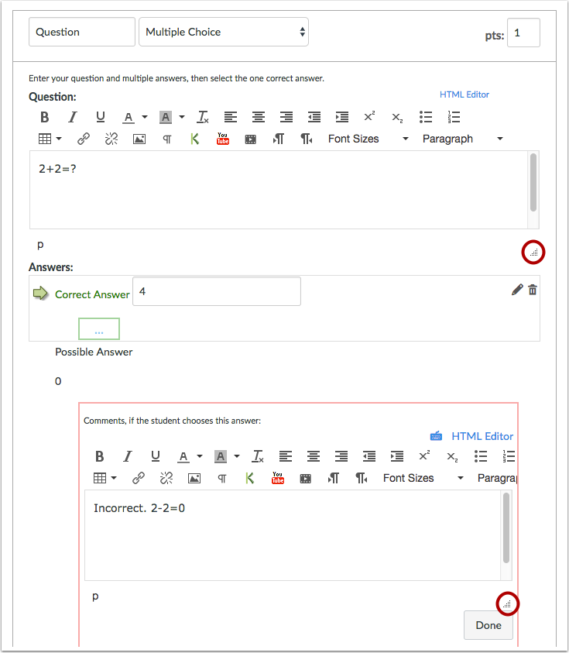Click the pts value field
This screenshot has width=569, height=653.
point(523,33)
